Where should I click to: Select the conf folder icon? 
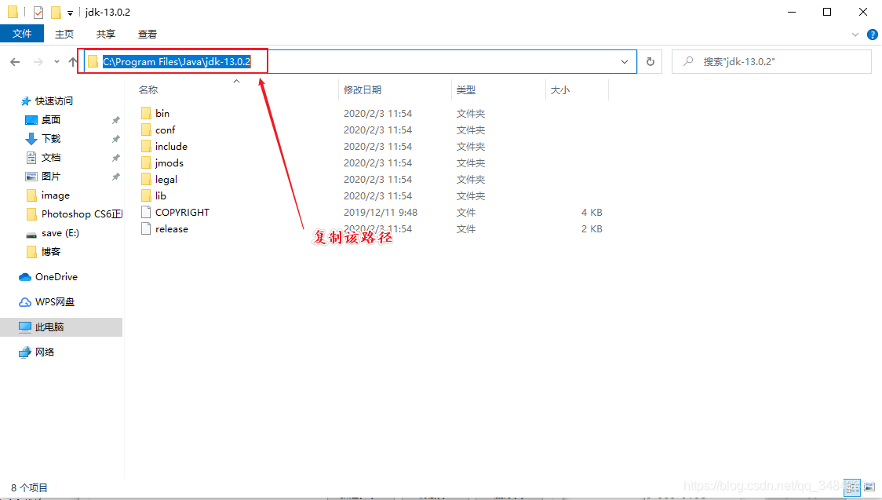146,130
